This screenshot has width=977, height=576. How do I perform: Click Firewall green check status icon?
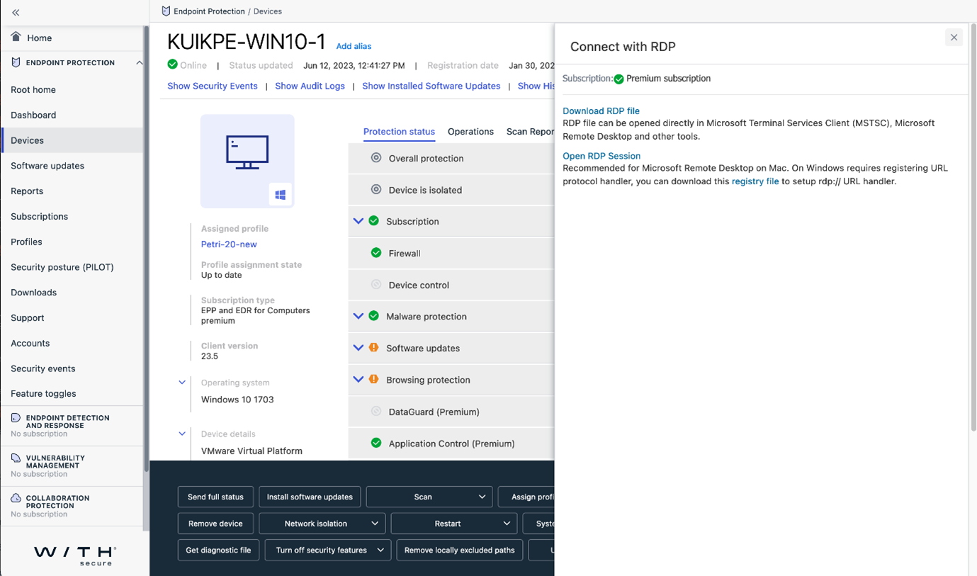tap(376, 253)
